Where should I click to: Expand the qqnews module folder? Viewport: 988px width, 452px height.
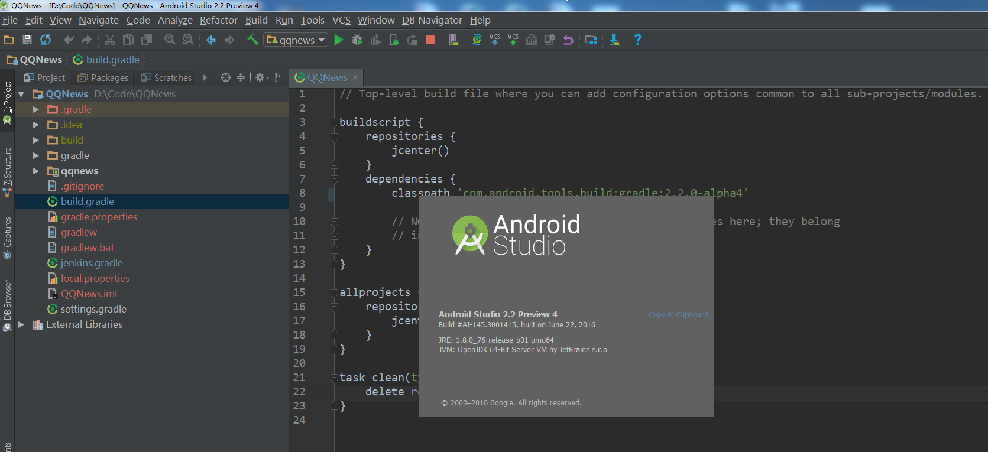(36, 171)
